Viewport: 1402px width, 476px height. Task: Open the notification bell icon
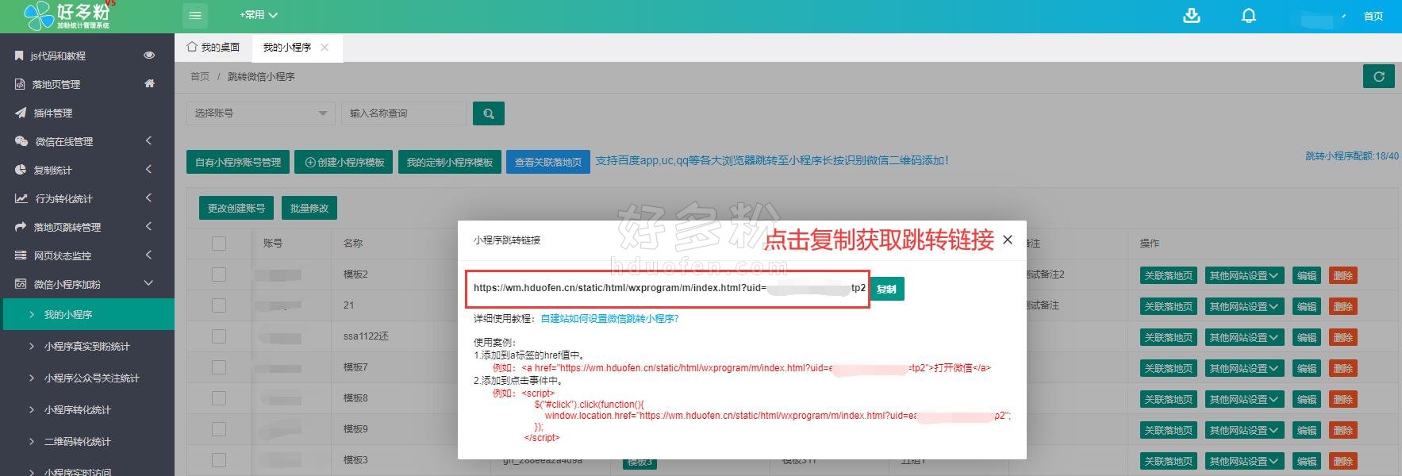coord(1249,15)
